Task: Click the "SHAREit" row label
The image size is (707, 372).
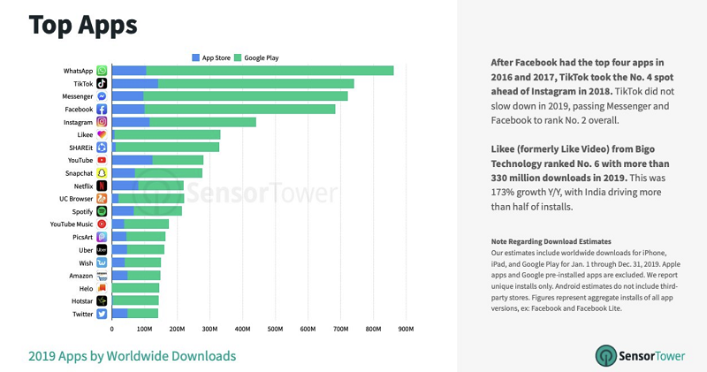Action: coord(80,148)
